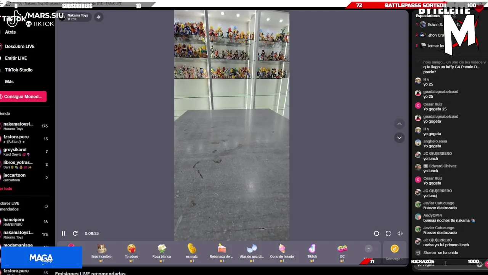This screenshot has width=488, height=275.
Task: Open nakamatoyst live with 175 viewers
Action: pyautogui.click(x=25, y=235)
